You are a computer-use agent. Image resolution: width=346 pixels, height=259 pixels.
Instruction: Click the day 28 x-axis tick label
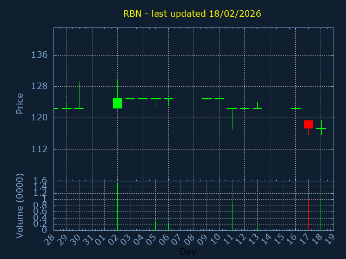(51, 240)
